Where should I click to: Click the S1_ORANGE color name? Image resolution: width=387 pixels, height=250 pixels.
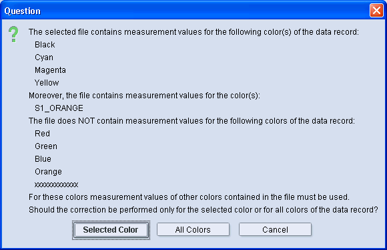(x=59, y=108)
